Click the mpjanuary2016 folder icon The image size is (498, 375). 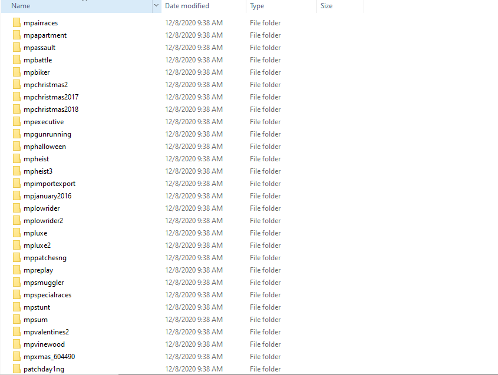[17, 196]
